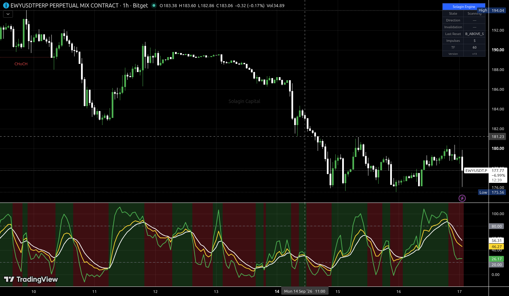Click the TF row label in the table

click(x=453, y=48)
